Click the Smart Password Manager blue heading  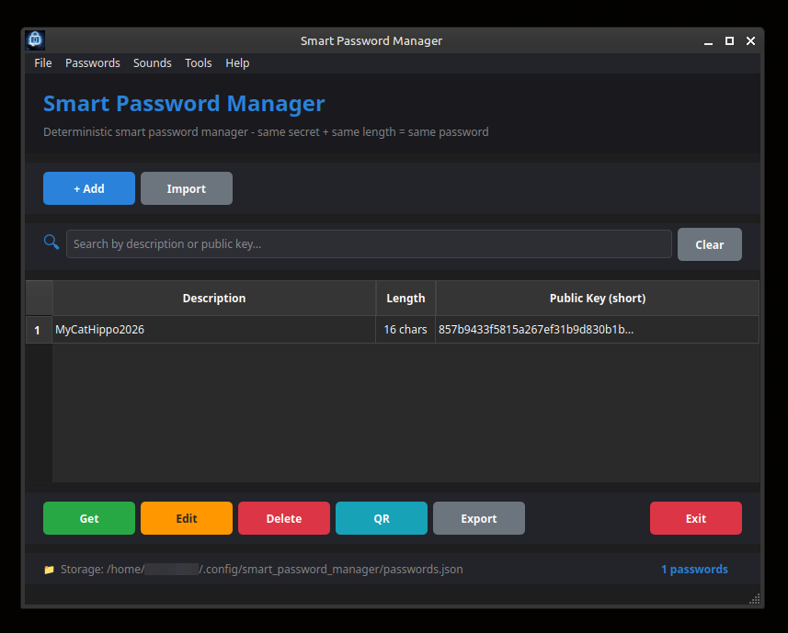(184, 104)
